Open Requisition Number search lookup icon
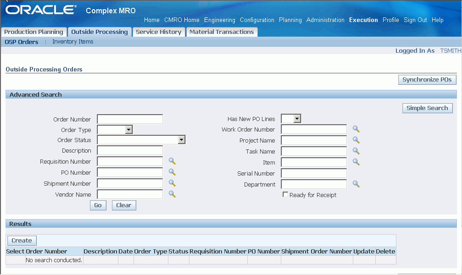Image resolution: width=462 pixels, height=275 pixels. [172, 161]
